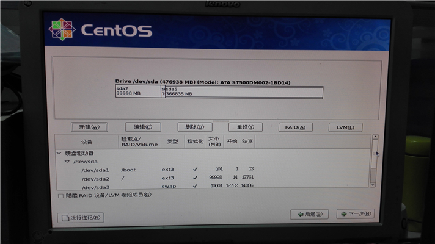Click the 编辑(E) edit button
The image size is (435, 244).
143,127
